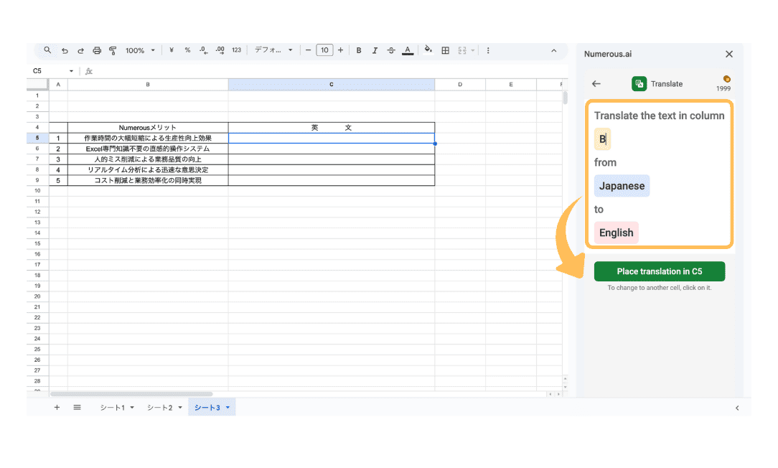Open the text color picker
Image resolution: width=778 pixels, height=468 pixels.
pos(408,51)
